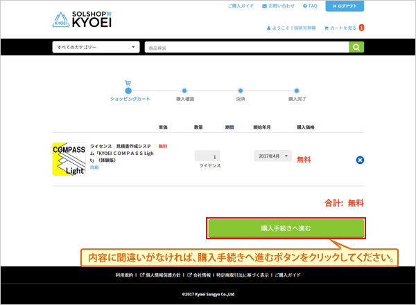
Task: Click the COMPASS Light product thumbnail
Action: pyautogui.click(x=69, y=159)
